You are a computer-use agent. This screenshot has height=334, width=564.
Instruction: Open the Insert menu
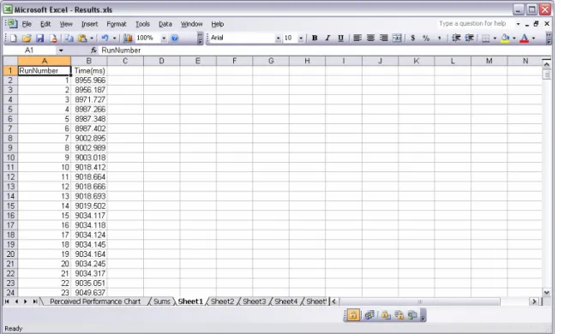point(89,24)
